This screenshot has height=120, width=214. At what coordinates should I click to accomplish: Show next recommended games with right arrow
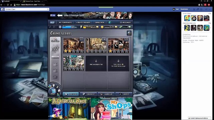click(211, 28)
